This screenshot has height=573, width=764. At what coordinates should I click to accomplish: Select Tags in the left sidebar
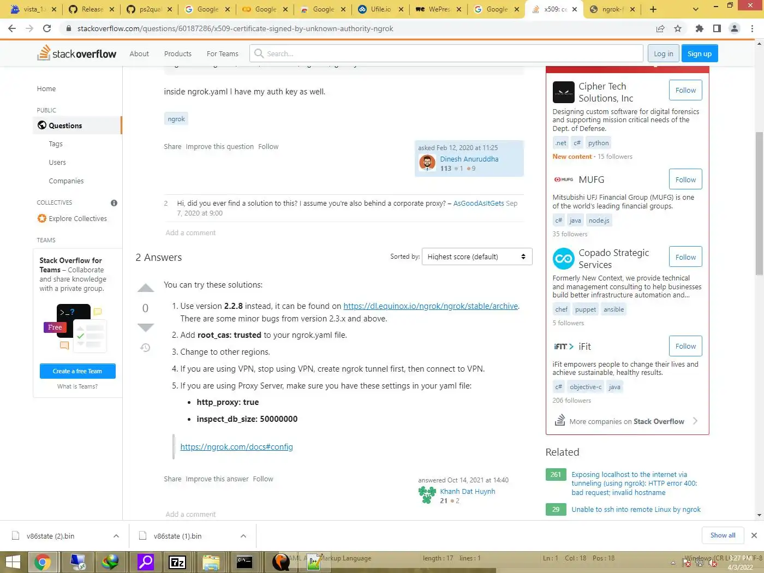[56, 144]
